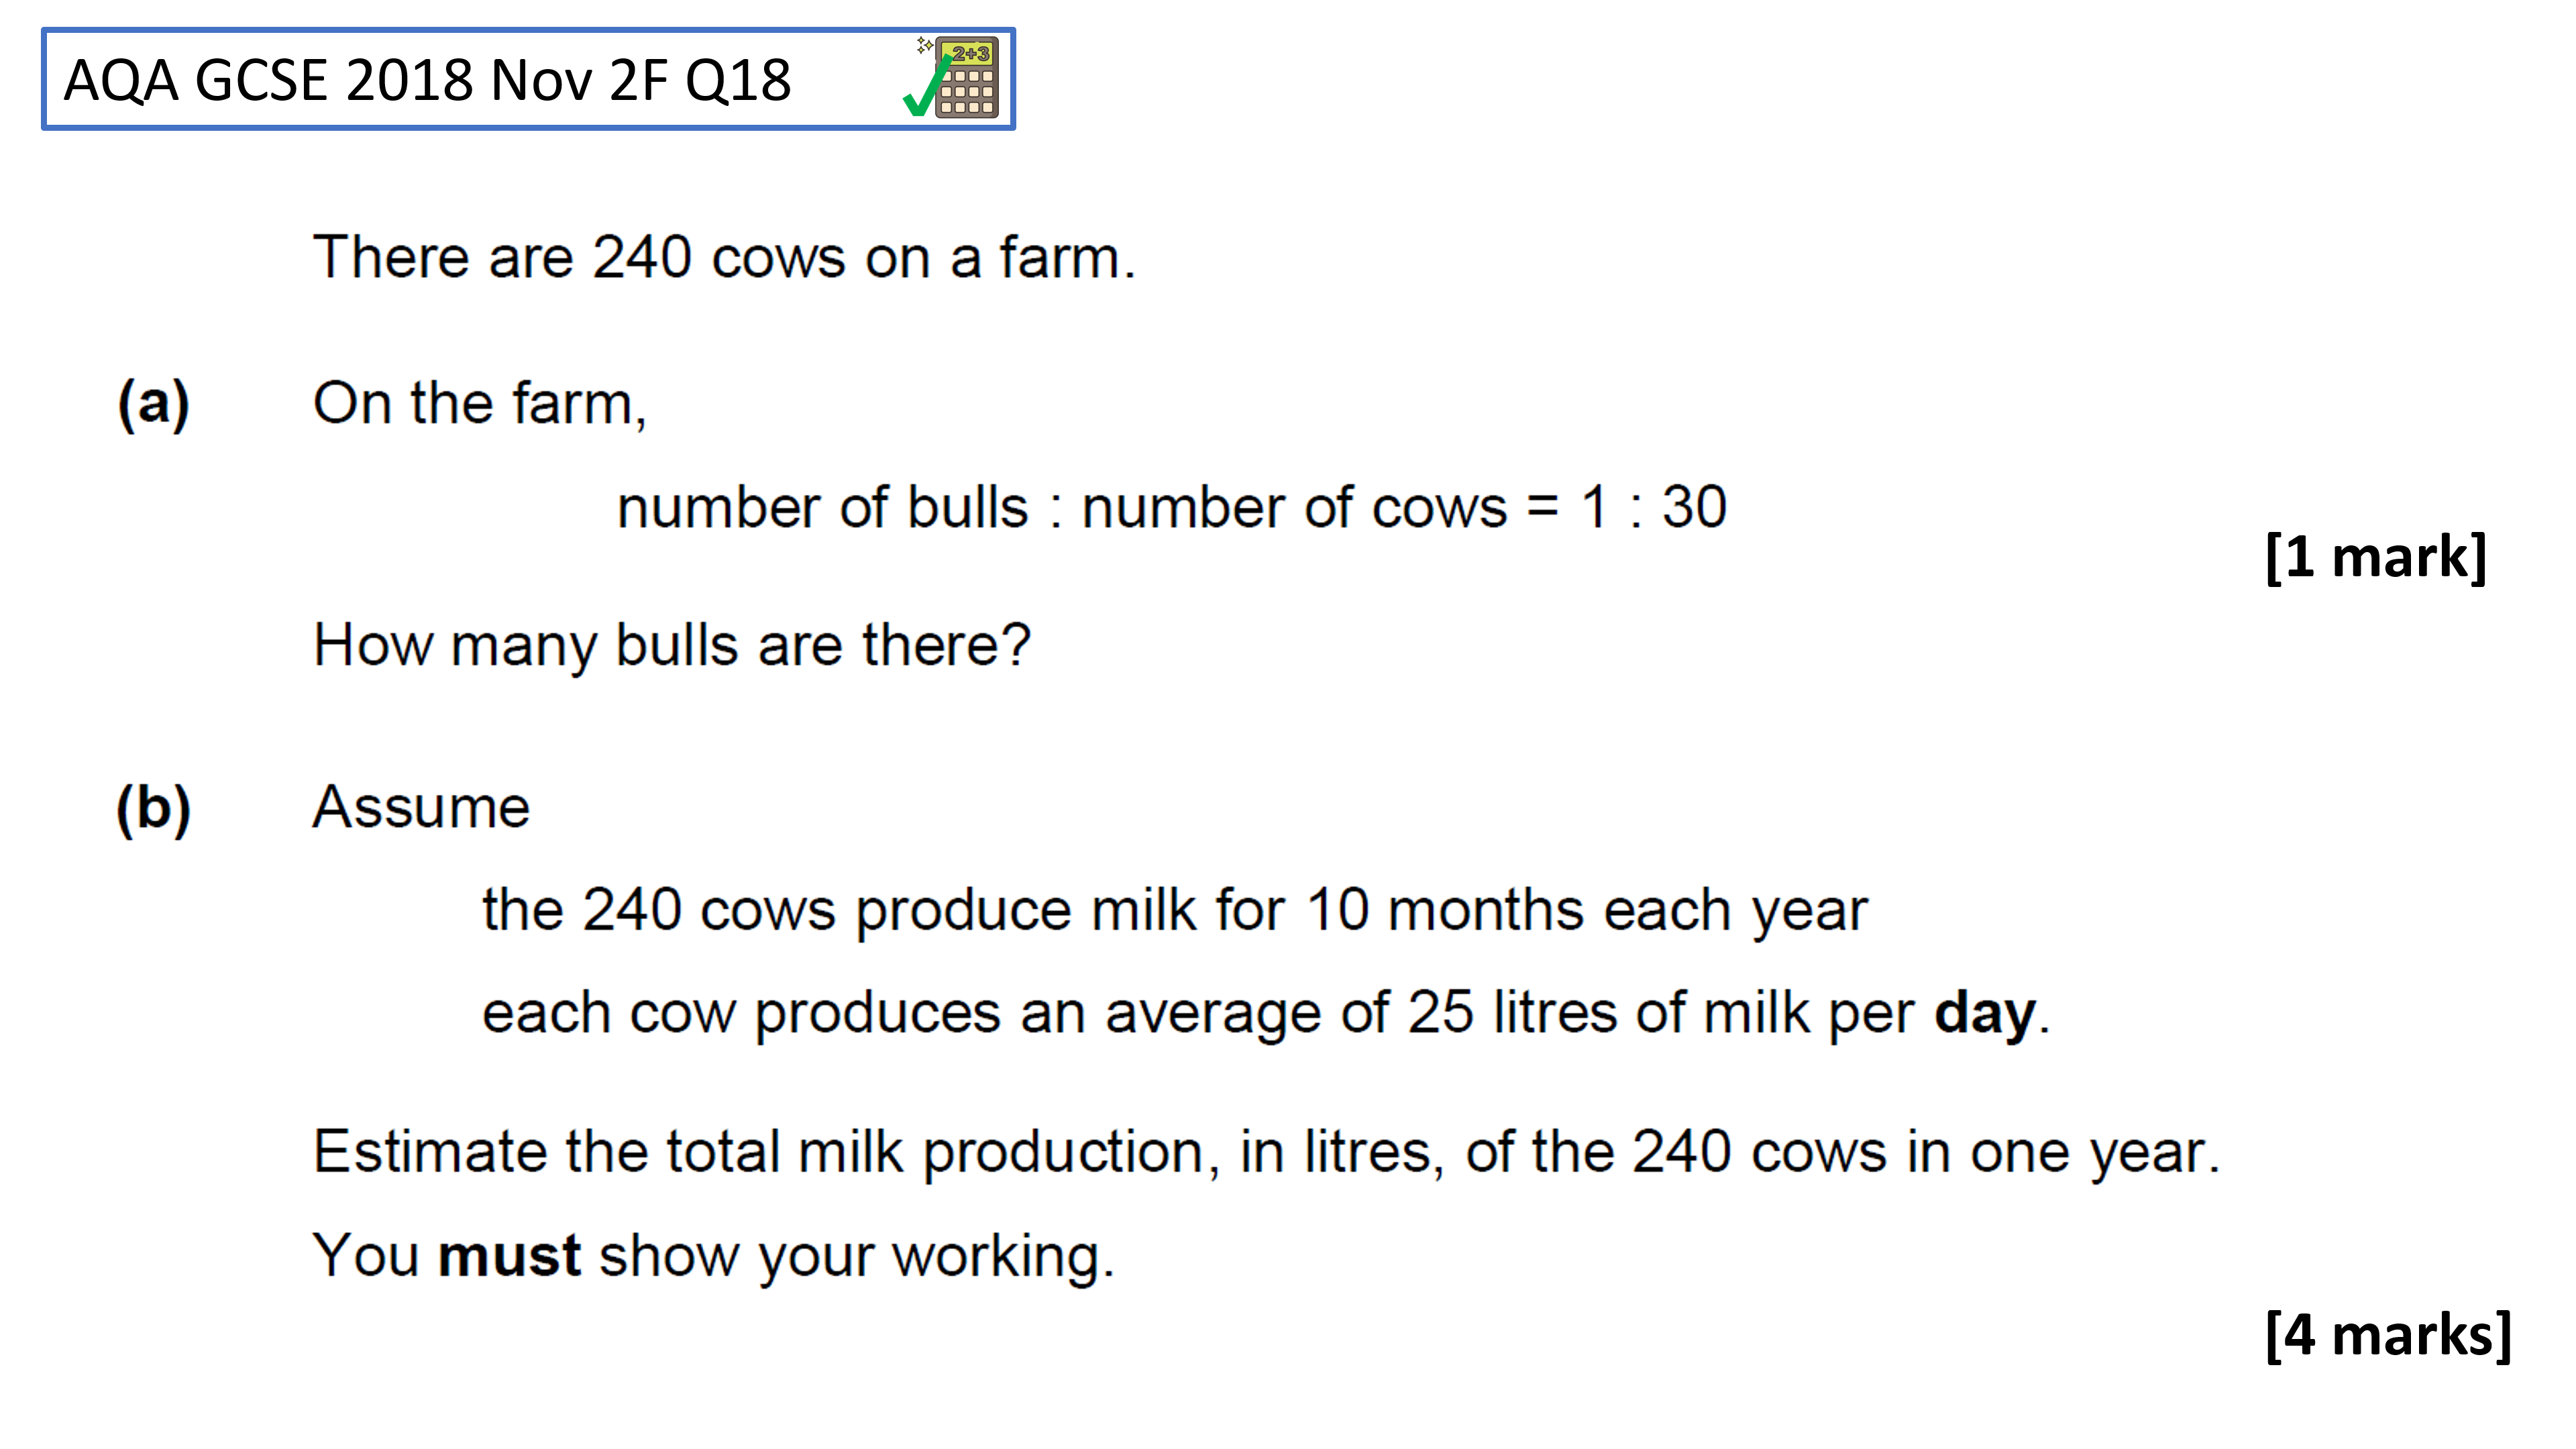
Task: Click the '25 litres of milk per day' line
Action: [x=1266, y=1014]
